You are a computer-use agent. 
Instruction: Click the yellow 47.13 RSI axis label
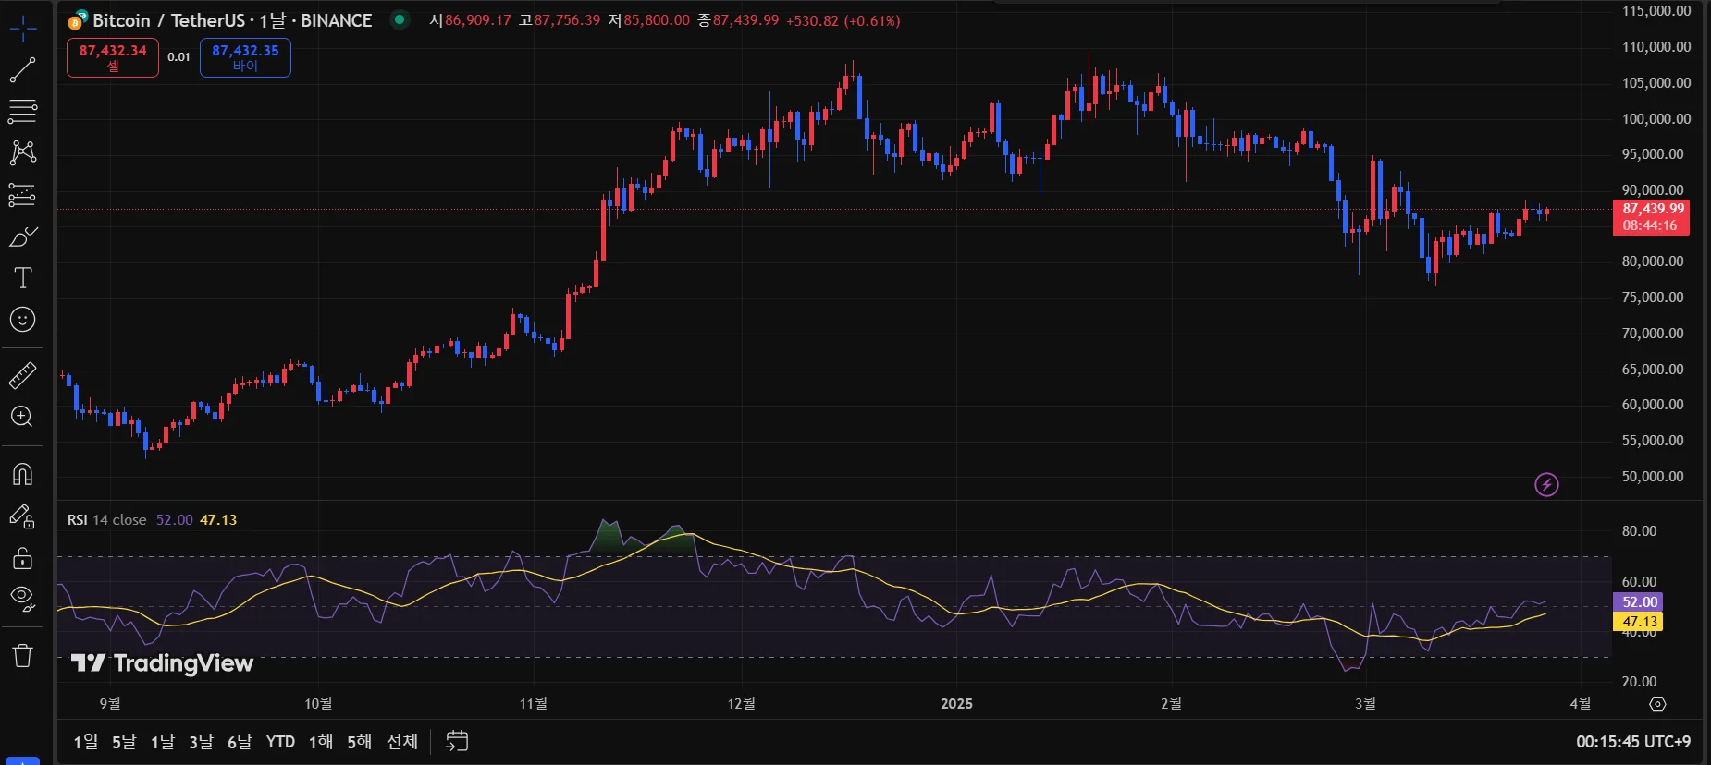pyautogui.click(x=1639, y=622)
